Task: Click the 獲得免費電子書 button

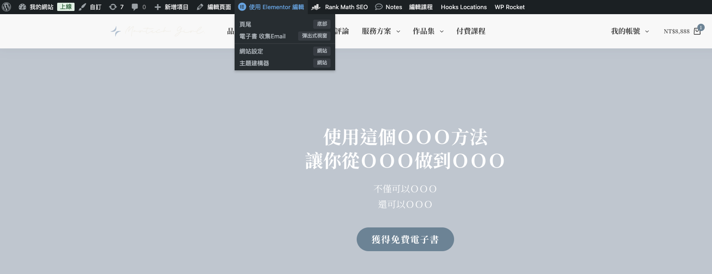Action: (x=405, y=239)
